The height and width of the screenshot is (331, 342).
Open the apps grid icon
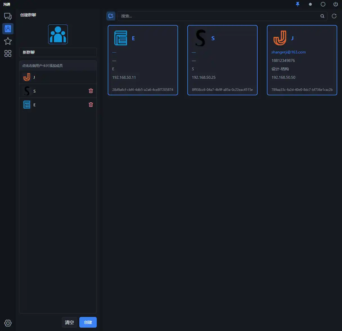(x=8, y=53)
